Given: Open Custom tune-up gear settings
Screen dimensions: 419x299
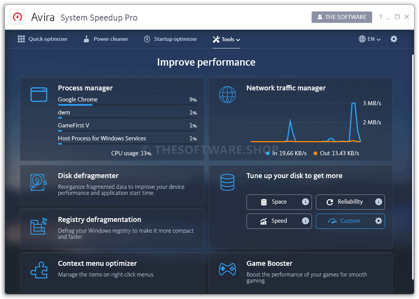Looking at the screenshot, I should pyautogui.click(x=378, y=221).
